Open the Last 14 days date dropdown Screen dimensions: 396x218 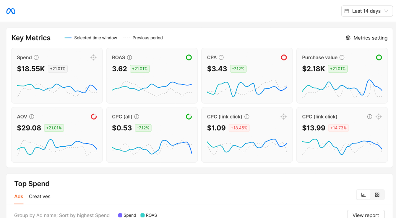point(367,11)
